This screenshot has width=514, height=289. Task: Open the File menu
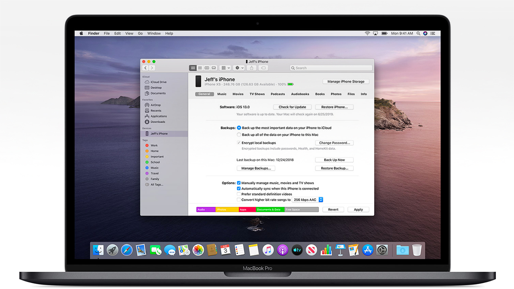pyautogui.click(x=107, y=33)
